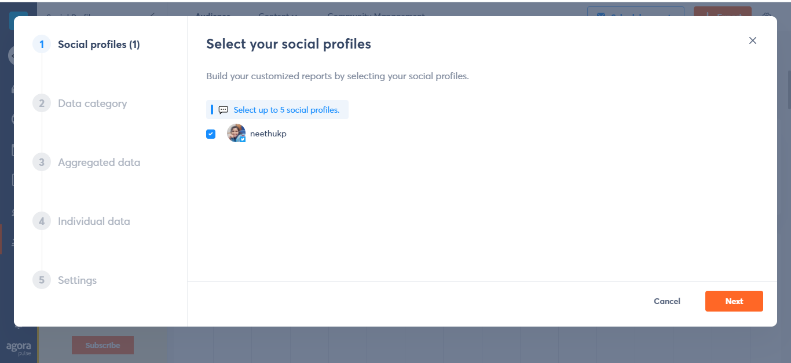The width and height of the screenshot is (791, 363).
Task: Click the step 5 circle icon
Action: coord(42,280)
